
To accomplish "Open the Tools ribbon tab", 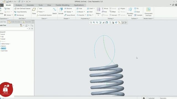I will tap(41, 5).
